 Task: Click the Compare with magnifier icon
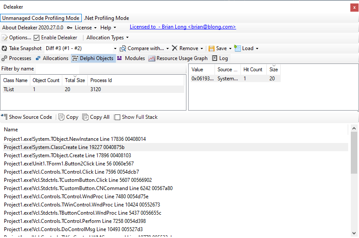[x=123, y=48]
